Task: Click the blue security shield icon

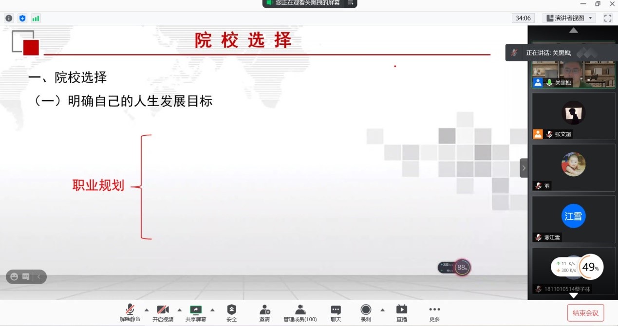Action: coord(22,18)
